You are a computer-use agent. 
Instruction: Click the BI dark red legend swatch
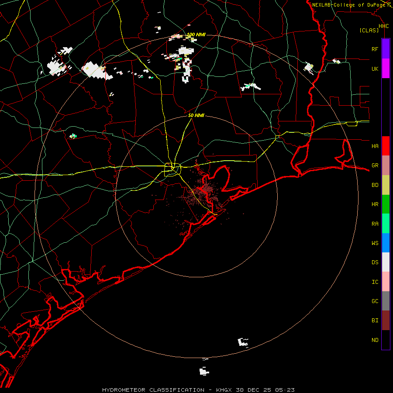(386, 321)
